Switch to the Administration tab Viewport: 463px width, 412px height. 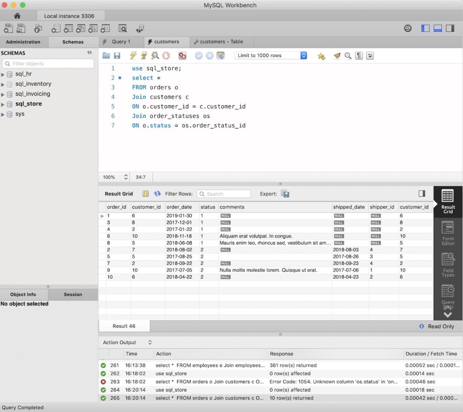[x=23, y=42]
